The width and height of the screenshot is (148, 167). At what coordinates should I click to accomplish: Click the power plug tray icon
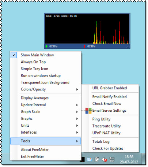coord(97,159)
